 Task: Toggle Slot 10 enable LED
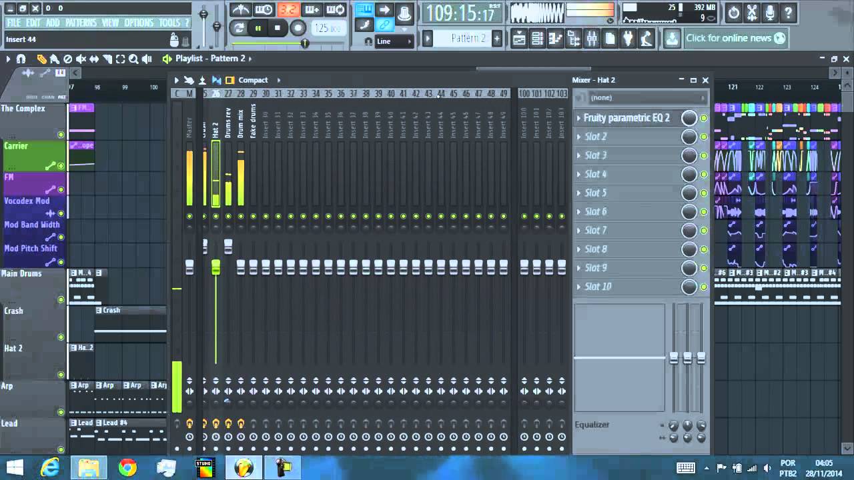(703, 287)
